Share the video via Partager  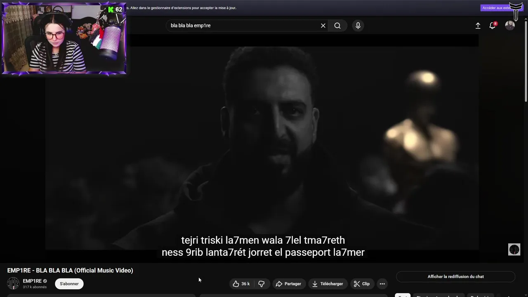(x=289, y=284)
